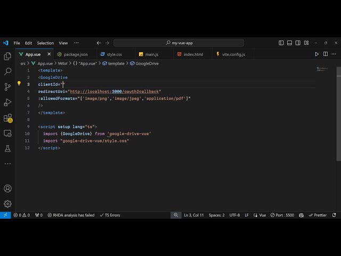
Task: Open the Accounts icon in the activity bar
Action: pyautogui.click(x=7, y=188)
